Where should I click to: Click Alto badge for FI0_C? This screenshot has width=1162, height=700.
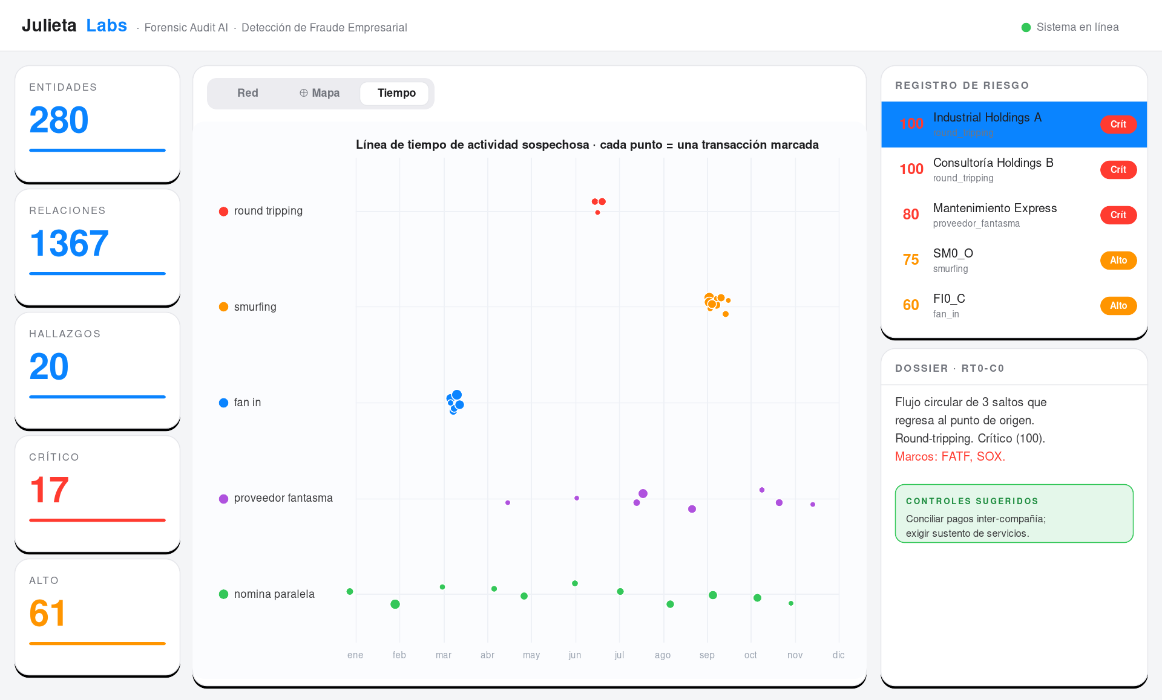pyautogui.click(x=1118, y=306)
